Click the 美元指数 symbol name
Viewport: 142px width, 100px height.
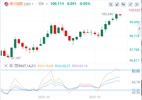click(x=16, y=4)
